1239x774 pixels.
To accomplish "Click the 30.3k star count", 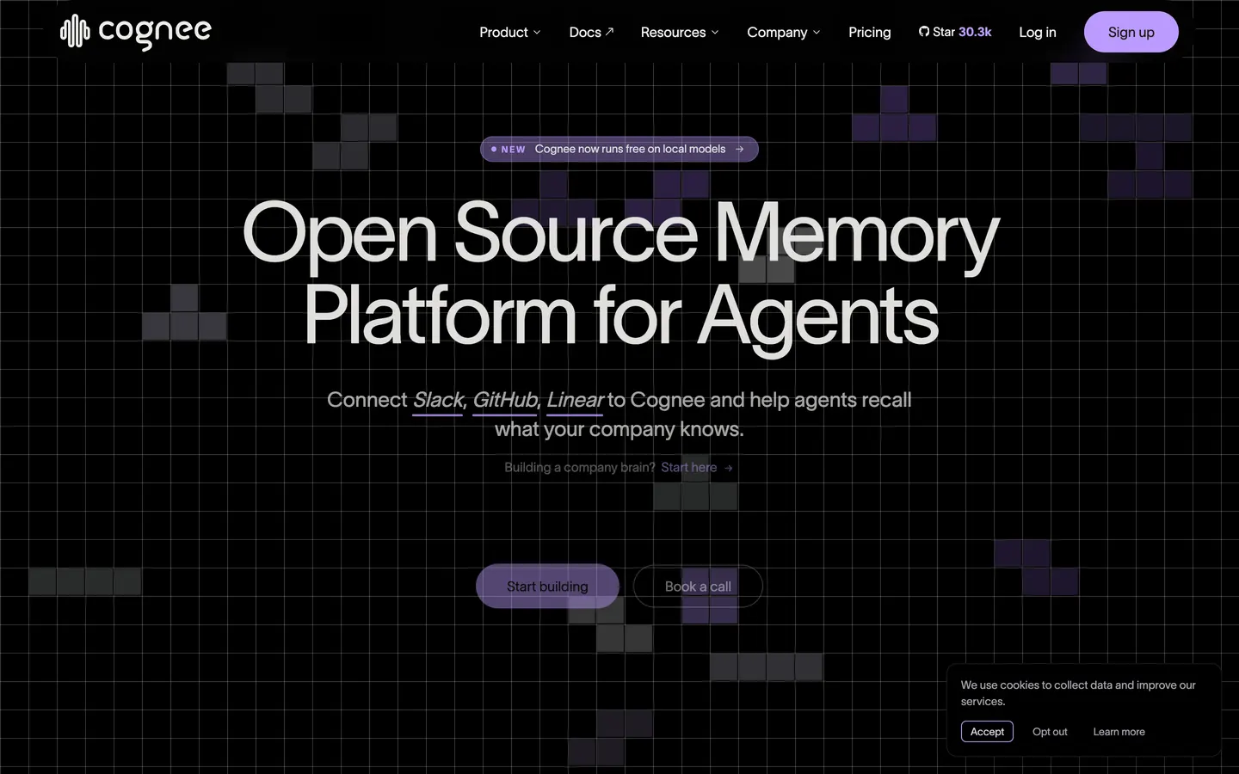I will point(975,32).
